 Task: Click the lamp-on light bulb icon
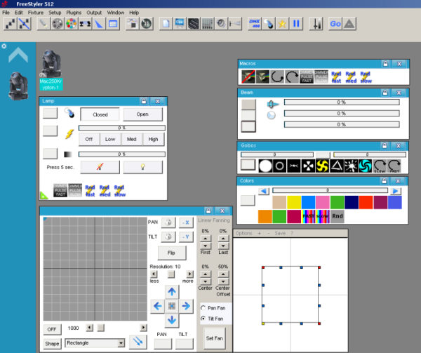tap(142, 166)
